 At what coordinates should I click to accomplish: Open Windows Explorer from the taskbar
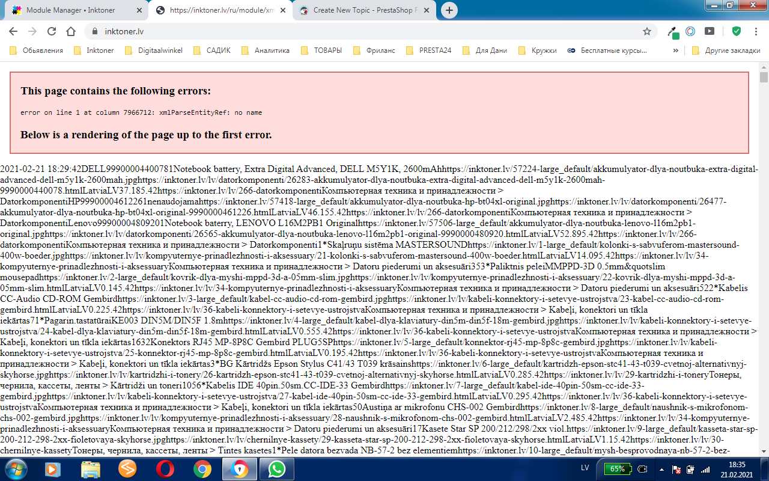[x=91, y=468]
